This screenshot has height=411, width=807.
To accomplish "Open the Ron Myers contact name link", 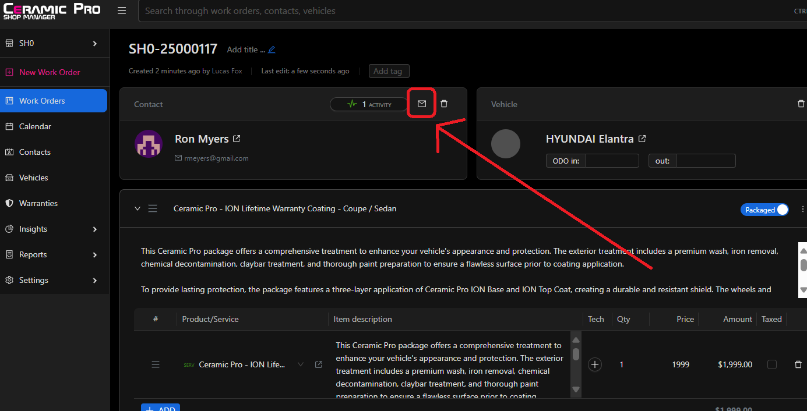I will tap(202, 139).
